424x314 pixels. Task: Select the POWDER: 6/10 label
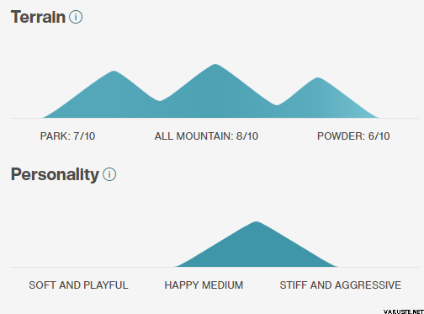pos(353,136)
